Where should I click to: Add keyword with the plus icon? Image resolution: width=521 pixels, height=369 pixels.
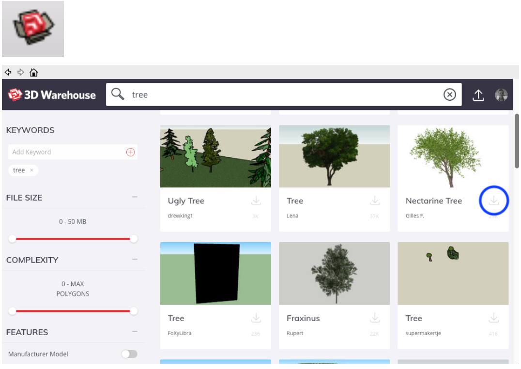point(131,152)
